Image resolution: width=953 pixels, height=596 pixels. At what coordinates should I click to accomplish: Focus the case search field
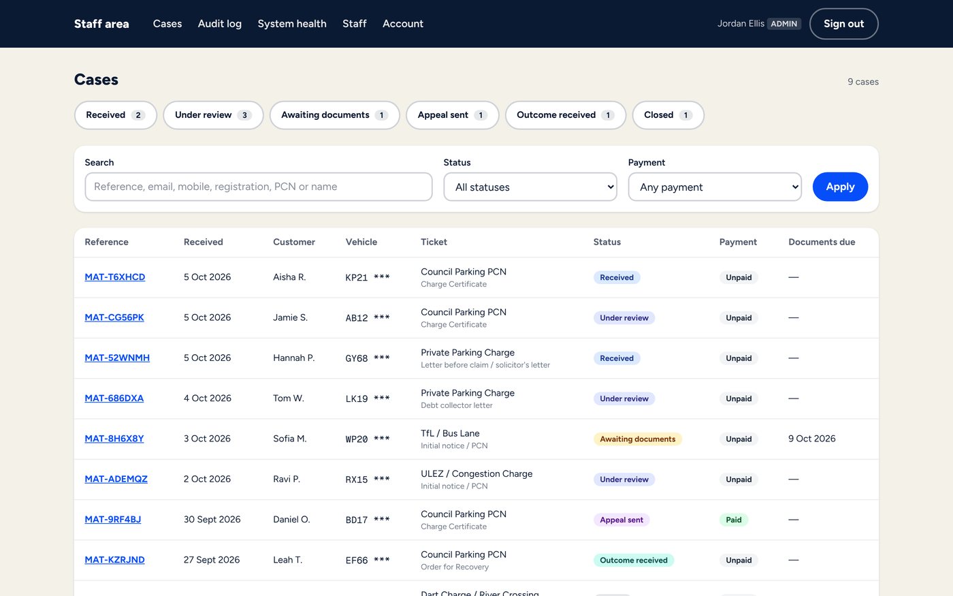pyautogui.click(x=259, y=187)
